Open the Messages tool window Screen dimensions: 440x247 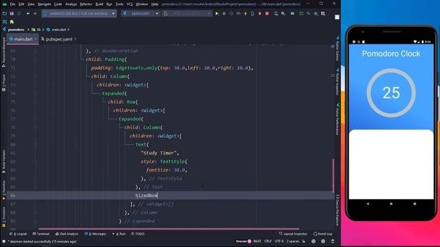pyautogui.click(x=96, y=233)
